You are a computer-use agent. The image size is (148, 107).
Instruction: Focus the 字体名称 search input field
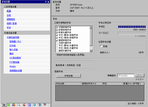[x=126, y=76]
